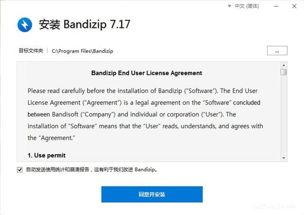Click the C:\Program Files\Bandizip destination path

point(83,51)
